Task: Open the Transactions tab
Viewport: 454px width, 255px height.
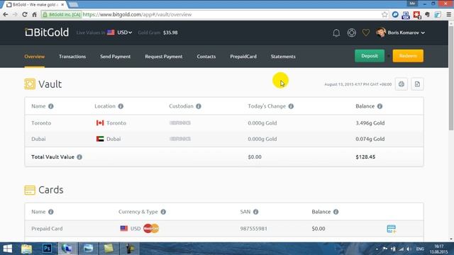Action: 72,57
